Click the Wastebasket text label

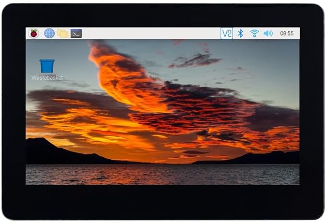coord(47,78)
